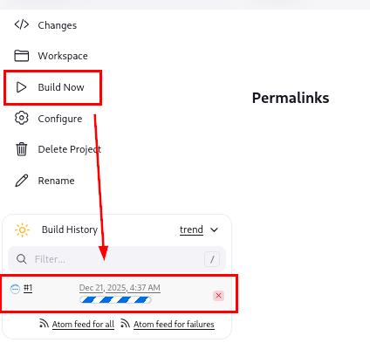370x363 pixels.
Task: Open Atom feed for failures
Action: [x=174, y=324]
